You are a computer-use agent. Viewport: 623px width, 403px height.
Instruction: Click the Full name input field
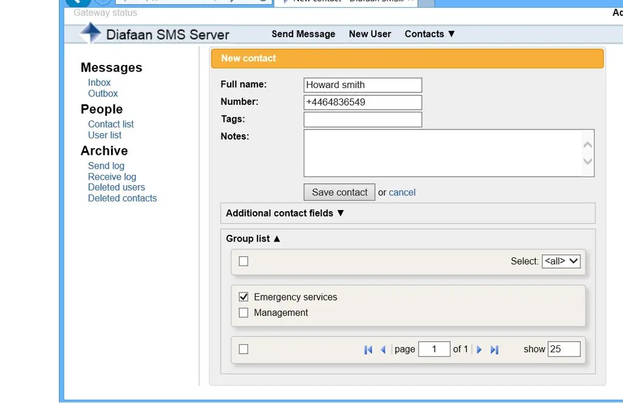tap(363, 85)
